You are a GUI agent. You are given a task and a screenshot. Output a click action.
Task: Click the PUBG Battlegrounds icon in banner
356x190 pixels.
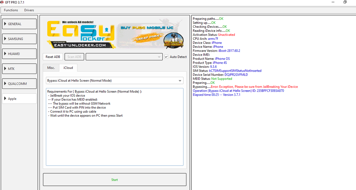click(174, 40)
